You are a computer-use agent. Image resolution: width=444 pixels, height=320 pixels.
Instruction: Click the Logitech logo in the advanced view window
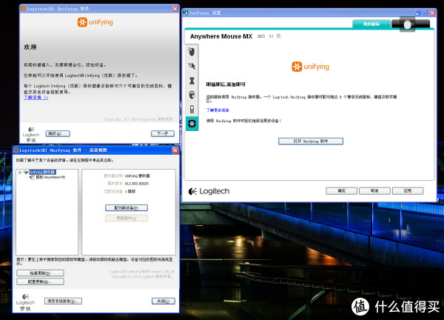(25, 302)
